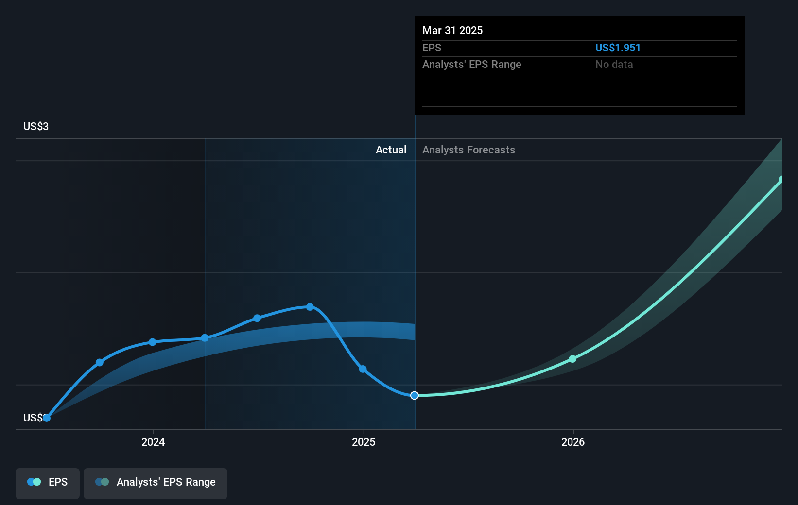Screen dimensions: 798x505
Task: Click the early 2026 forecast data point
Action: point(572,359)
